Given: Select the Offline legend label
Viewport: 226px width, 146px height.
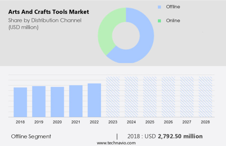Looking at the screenshot, I should 173,7.
